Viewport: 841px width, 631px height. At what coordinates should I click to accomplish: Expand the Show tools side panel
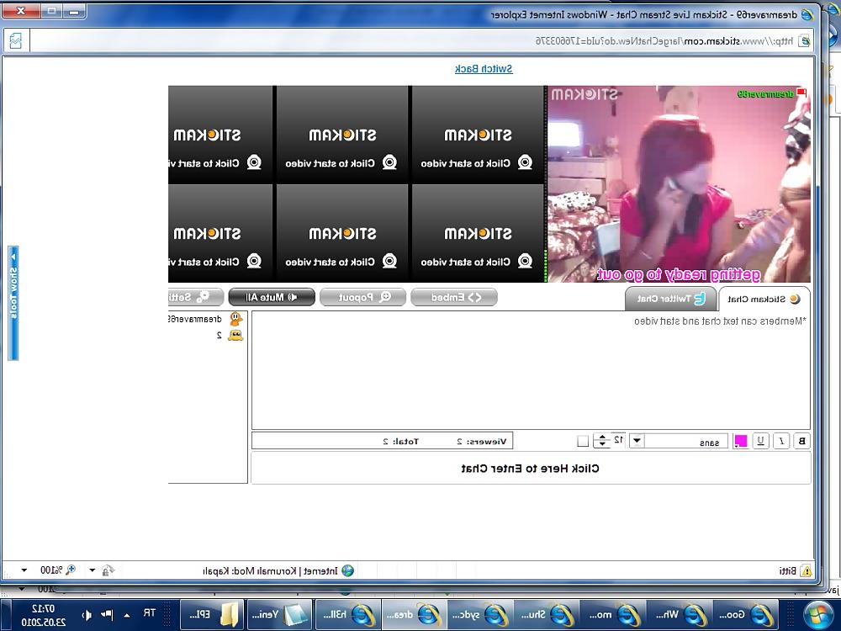pyautogui.click(x=13, y=303)
